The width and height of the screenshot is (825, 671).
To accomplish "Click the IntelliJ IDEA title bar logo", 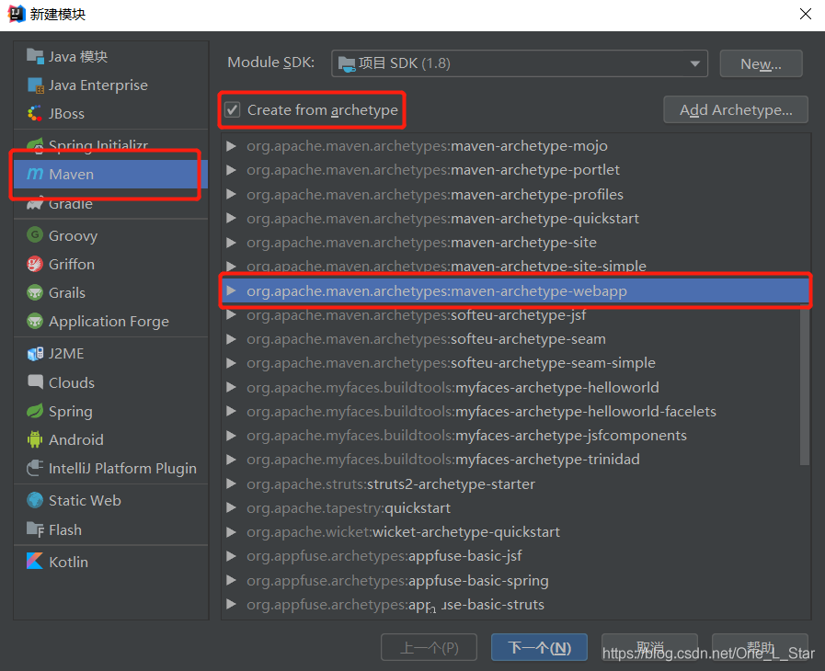I will click(17, 14).
